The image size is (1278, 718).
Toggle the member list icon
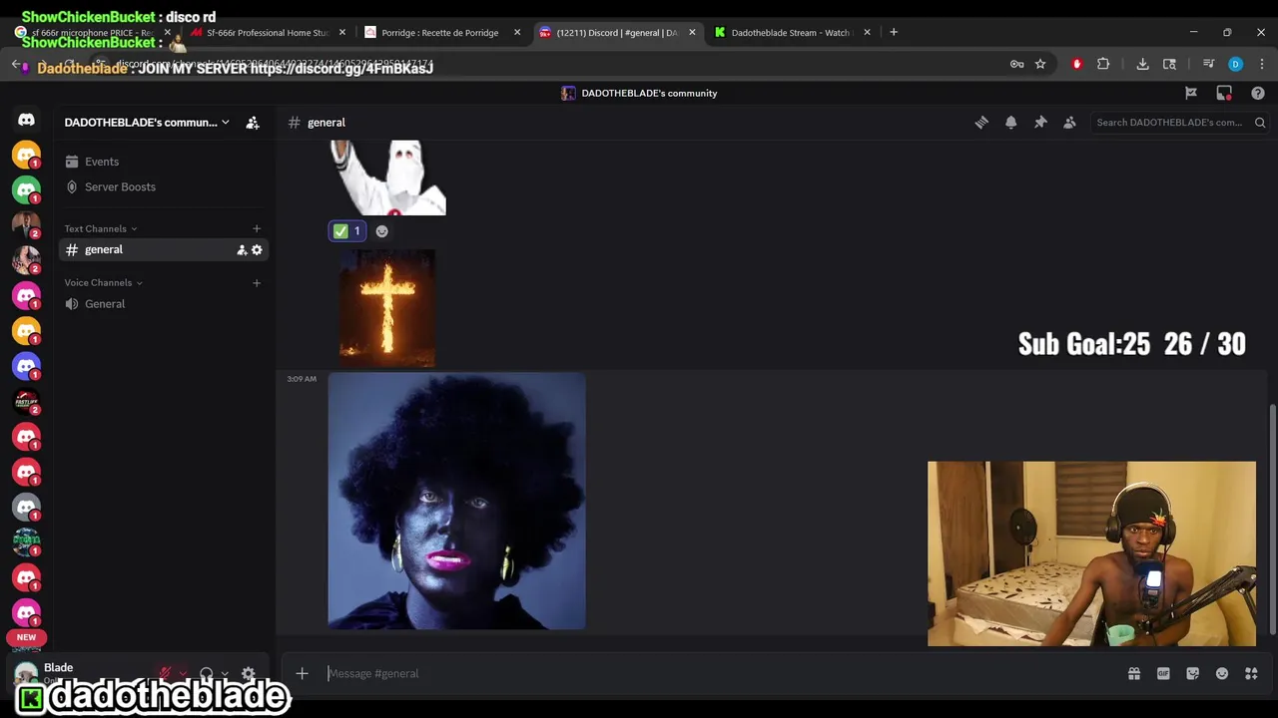(1069, 122)
